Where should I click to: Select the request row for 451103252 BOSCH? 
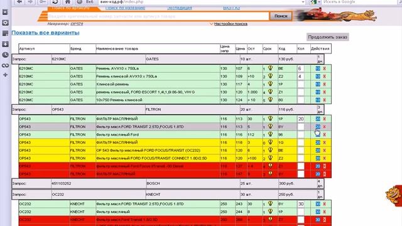168,184
